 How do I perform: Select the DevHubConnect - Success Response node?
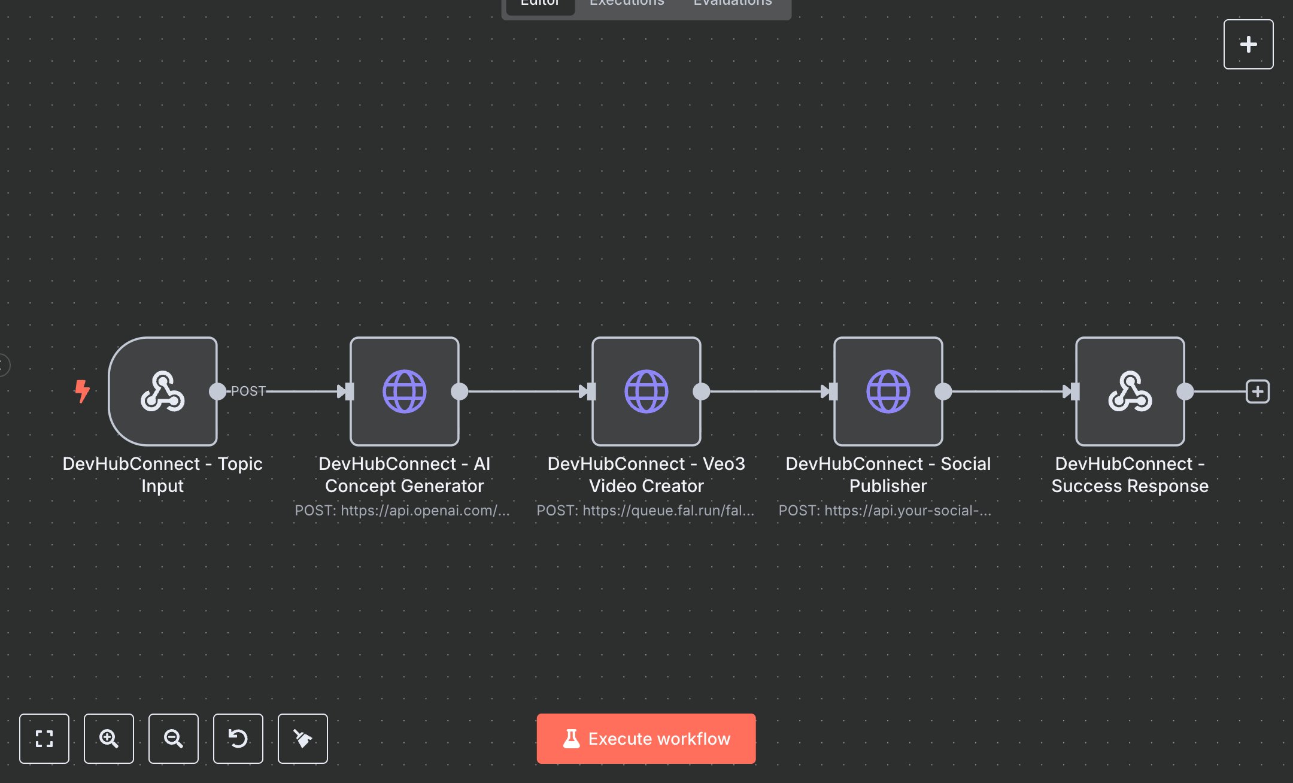[1130, 391]
